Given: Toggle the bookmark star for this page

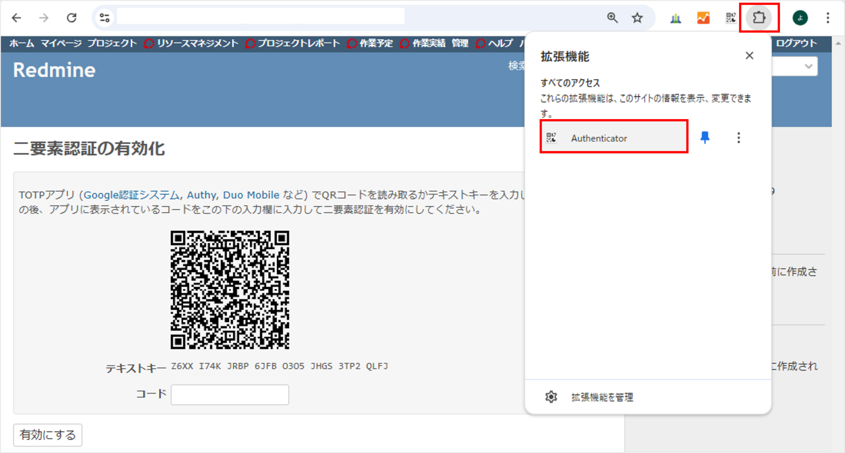Looking at the screenshot, I should coord(637,17).
